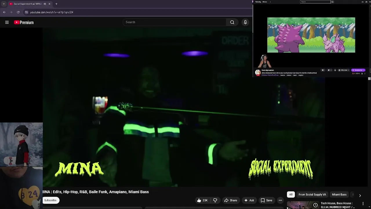The width and height of the screenshot is (371, 209).
Task: Open the Twitch streamer's profile avatar
Action: click(x=258, y=72)
